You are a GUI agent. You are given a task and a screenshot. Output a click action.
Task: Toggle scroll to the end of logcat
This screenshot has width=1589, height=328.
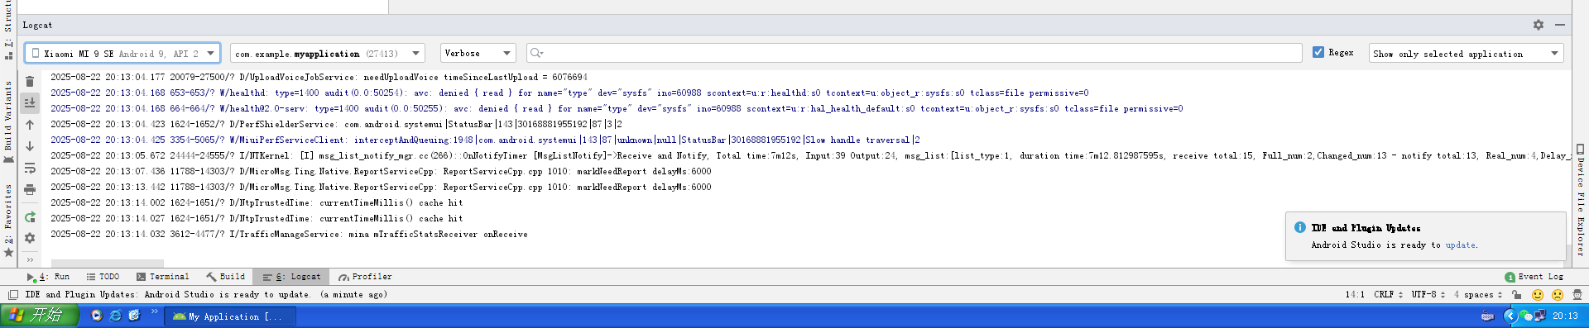(30, 102)
